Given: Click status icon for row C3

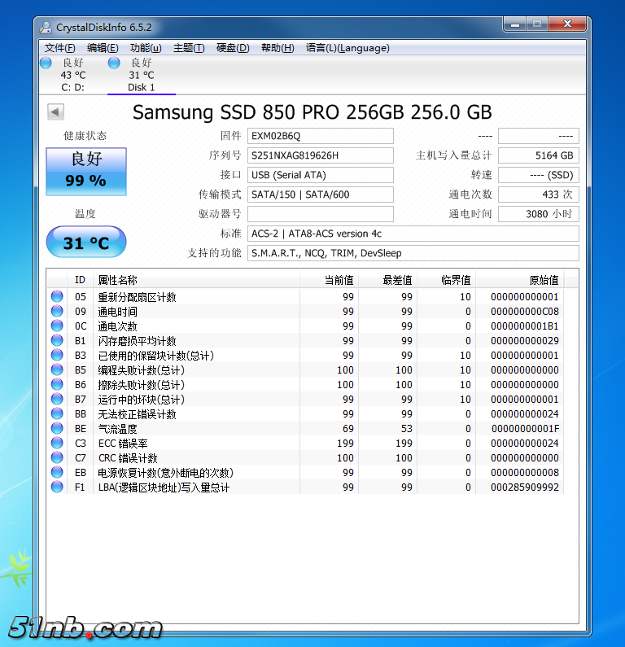Looking at the screenshot, I should point(57,443).
